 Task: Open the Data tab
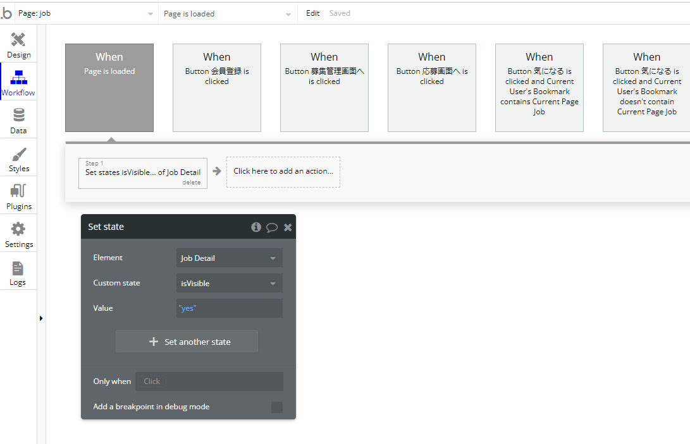[18, 121]
